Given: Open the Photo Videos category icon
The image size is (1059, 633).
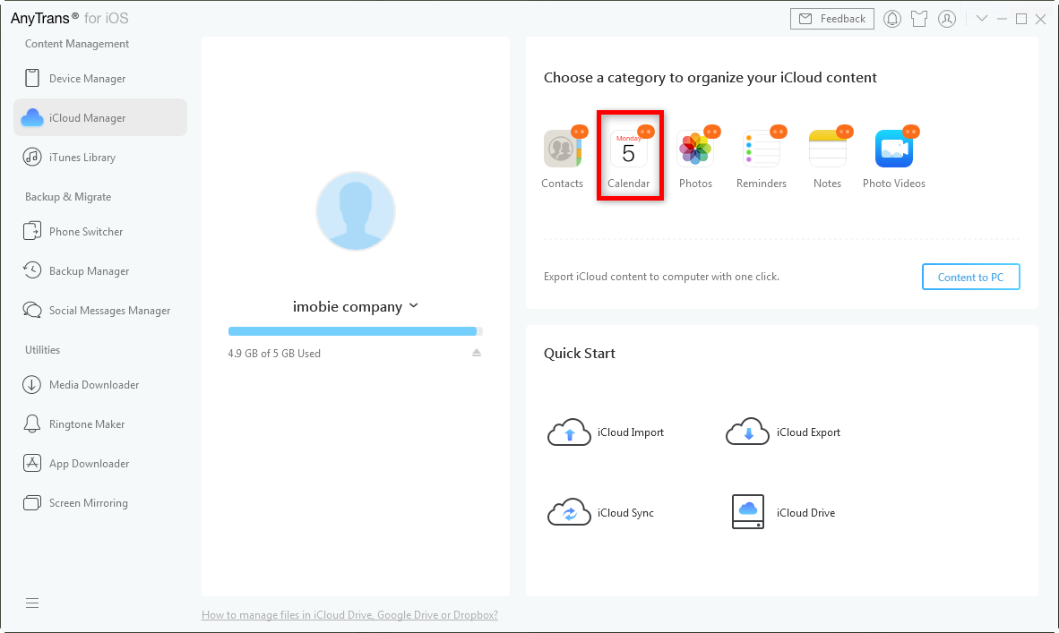Looking at the screenshot, I should click(893, 149).
